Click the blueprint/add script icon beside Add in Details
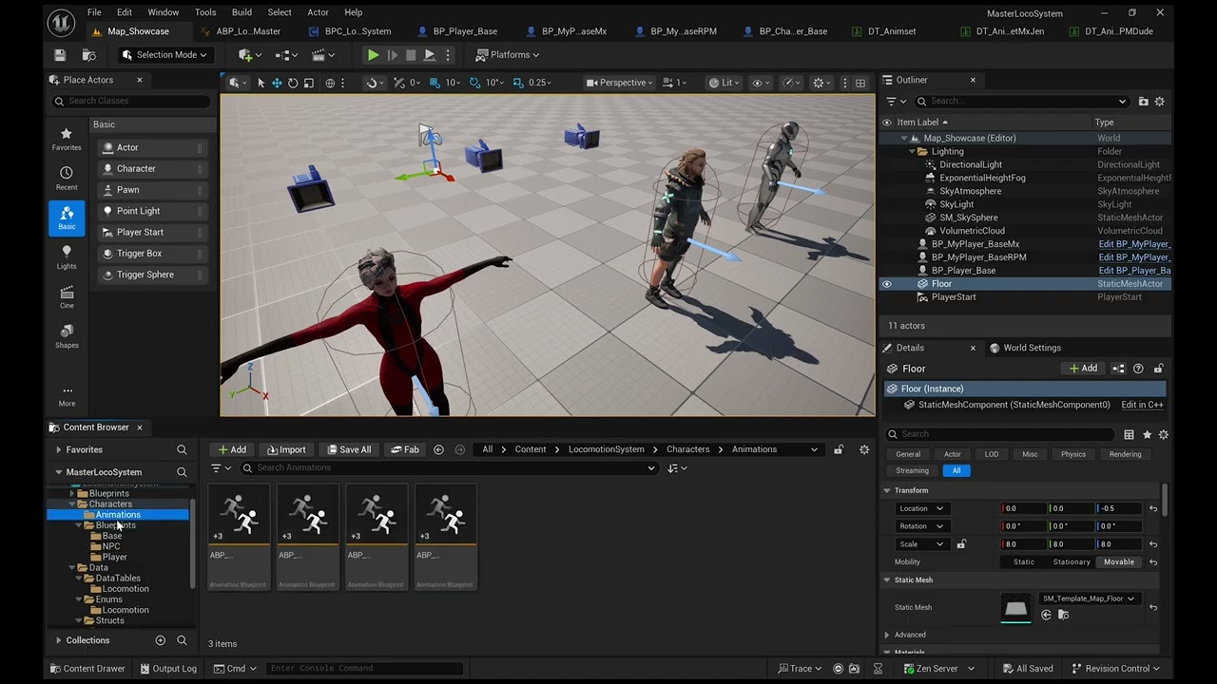The width and height of the screenshot is (1217, 684). (1118, 369)
